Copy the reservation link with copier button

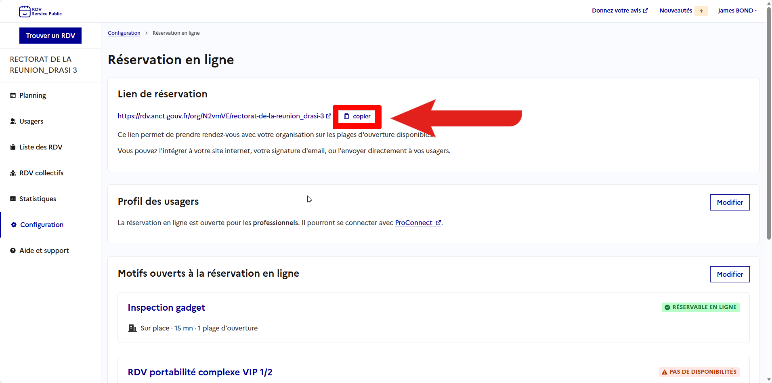(357, 116)
